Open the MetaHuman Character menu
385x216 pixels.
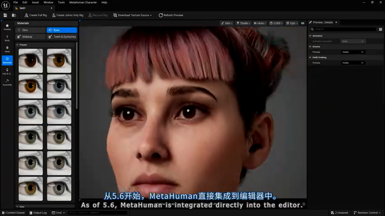pos(83,2)
